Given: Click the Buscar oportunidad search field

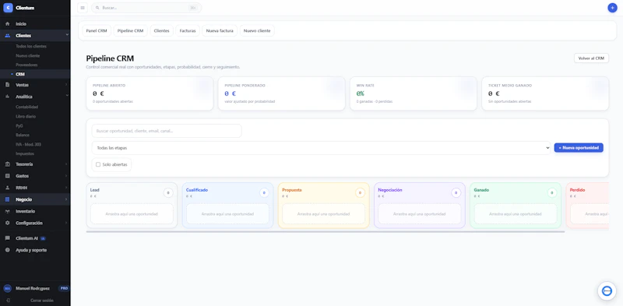Looking at the screenshot, I should click(167, 131).
